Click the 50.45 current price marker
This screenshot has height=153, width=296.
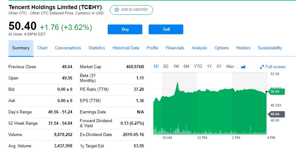click(276, 91)
